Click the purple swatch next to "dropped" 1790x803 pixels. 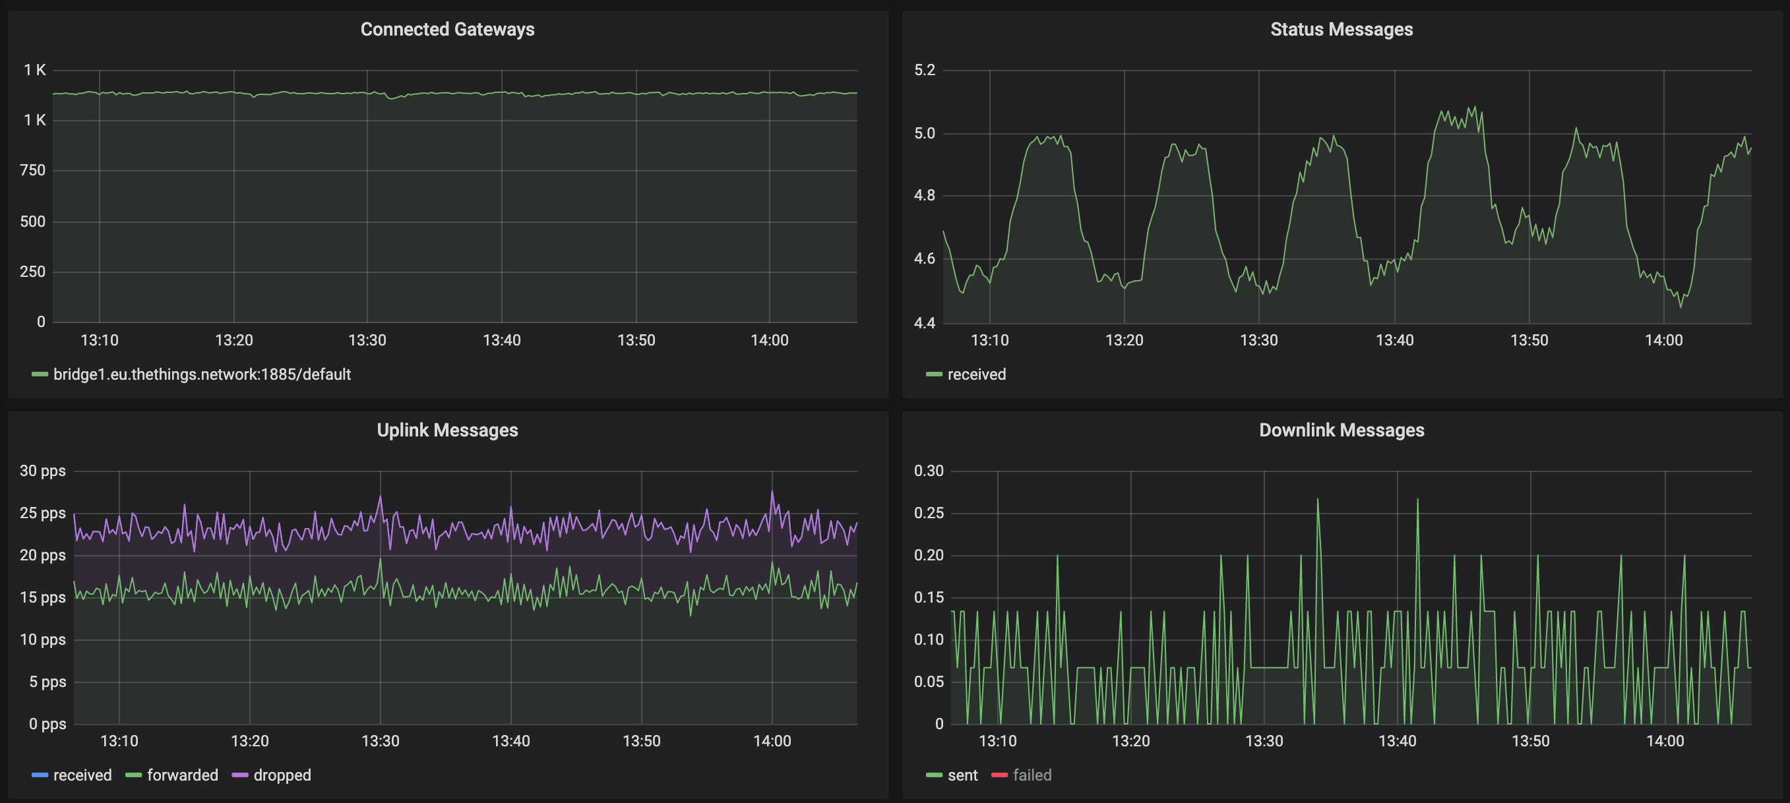pos(239,775)
